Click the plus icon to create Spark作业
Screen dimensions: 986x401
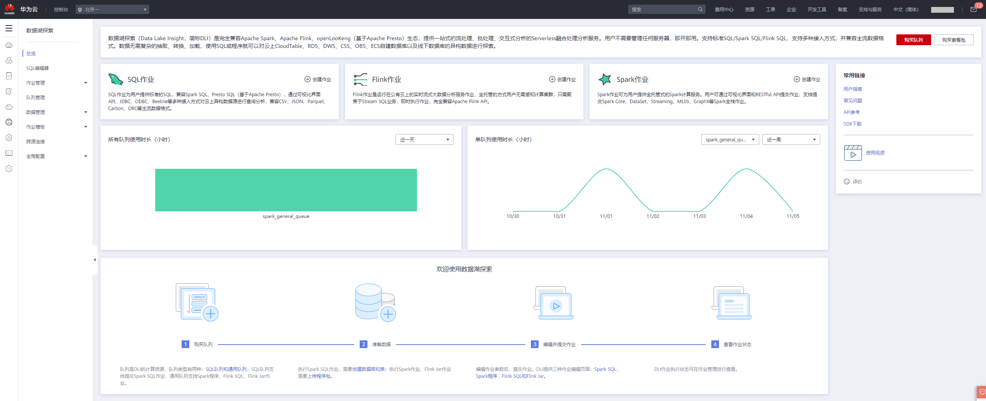tap(797, 79)
